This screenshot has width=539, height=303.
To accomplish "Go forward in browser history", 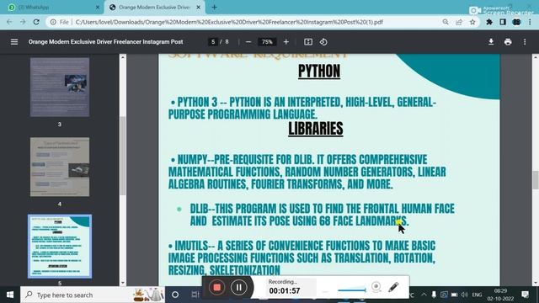I will pyautogui.click(x=23, y=22).
